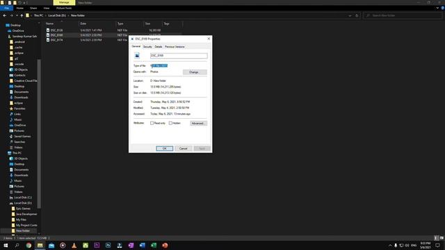Switch to Security tab in Properties

147,47
